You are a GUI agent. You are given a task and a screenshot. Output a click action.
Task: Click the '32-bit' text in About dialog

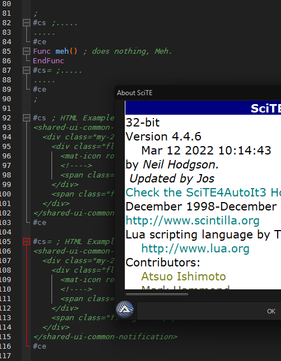point(143,123)
